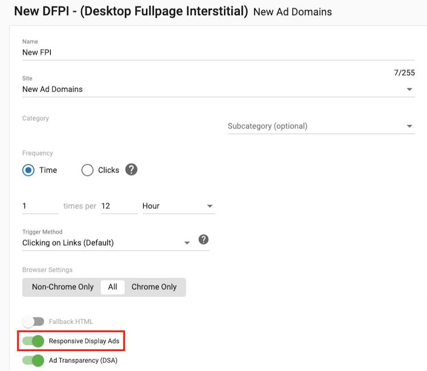Select the Clicks frequency radio button
Image resolution: width=427 pixels, height=371 pixels.
pos(87,170)
